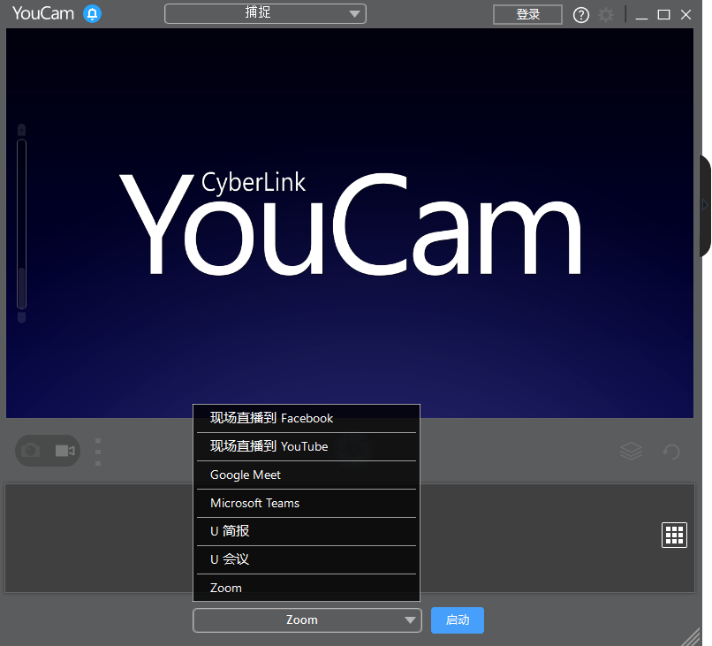This screenshot has width=712, height=646.
Task: Open YouCam help via question mark icon
Action: pyautogui.click(x=580, y=14)
